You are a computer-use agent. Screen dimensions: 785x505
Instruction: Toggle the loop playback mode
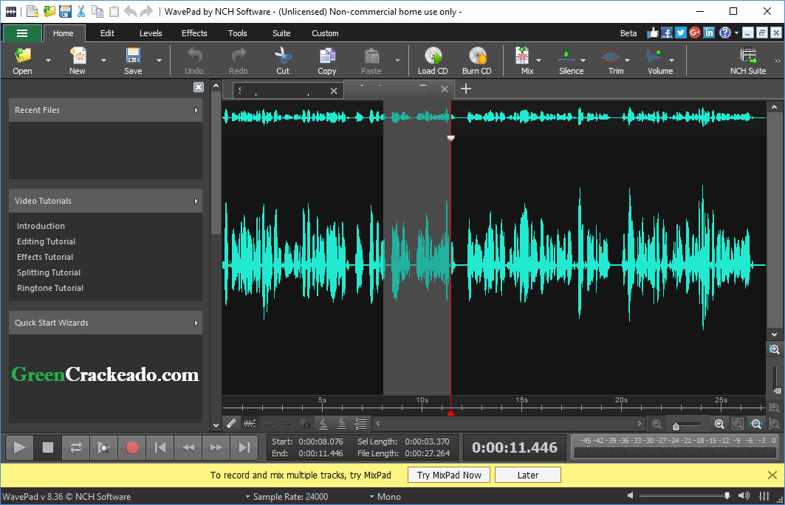point(75,447)
